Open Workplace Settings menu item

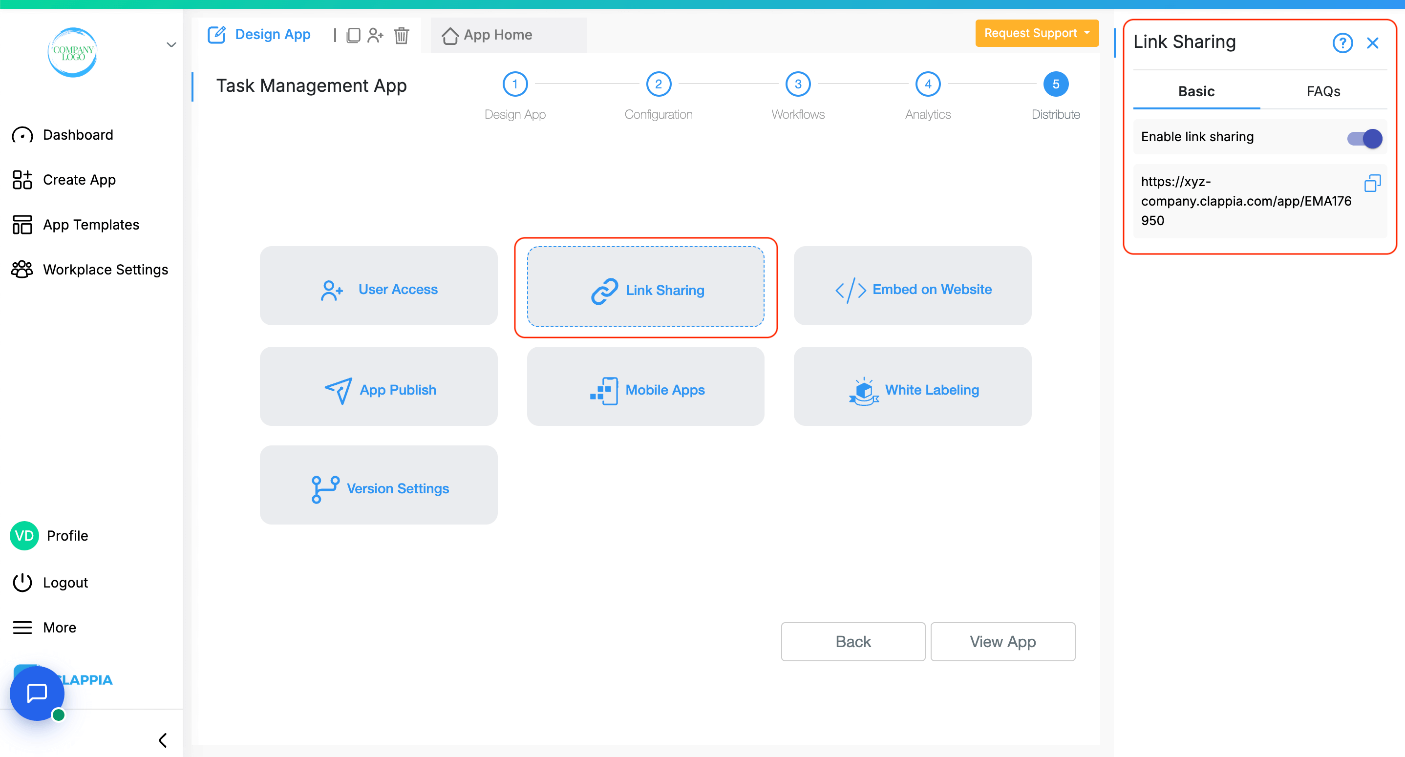(105, 270)
